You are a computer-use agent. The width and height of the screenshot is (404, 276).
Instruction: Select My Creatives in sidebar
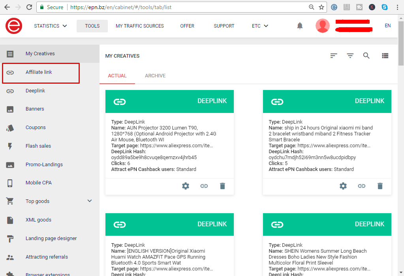(x=50, y=54)
